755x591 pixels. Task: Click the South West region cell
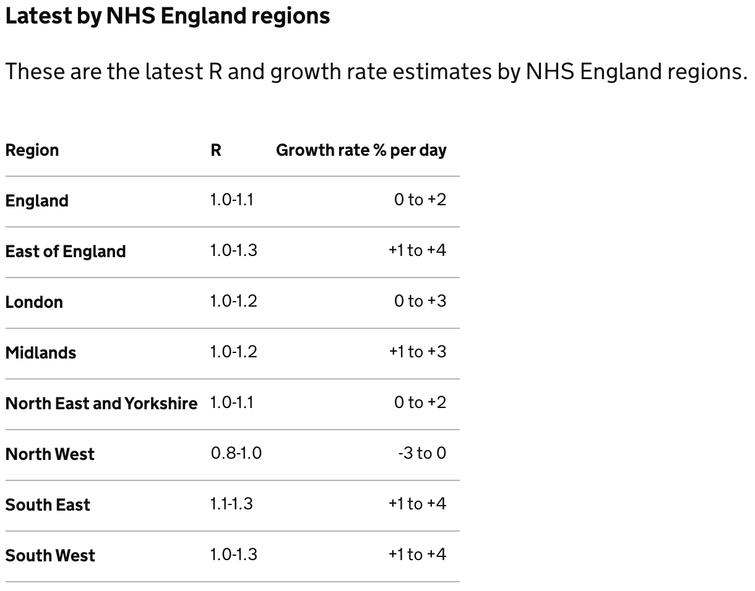[50, 556]
